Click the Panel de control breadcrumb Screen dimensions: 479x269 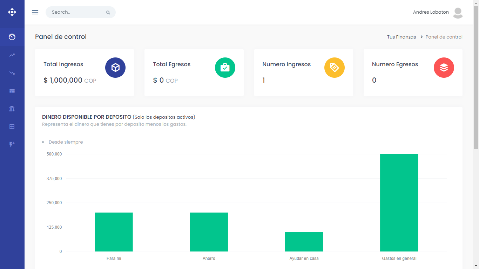[x=444, y=37]
